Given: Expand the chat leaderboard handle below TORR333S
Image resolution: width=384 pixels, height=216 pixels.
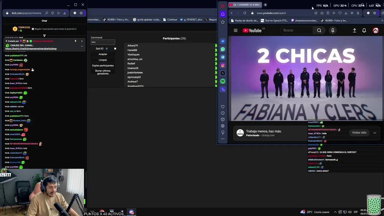Looking at the screenshot, I should coord(44,35).
